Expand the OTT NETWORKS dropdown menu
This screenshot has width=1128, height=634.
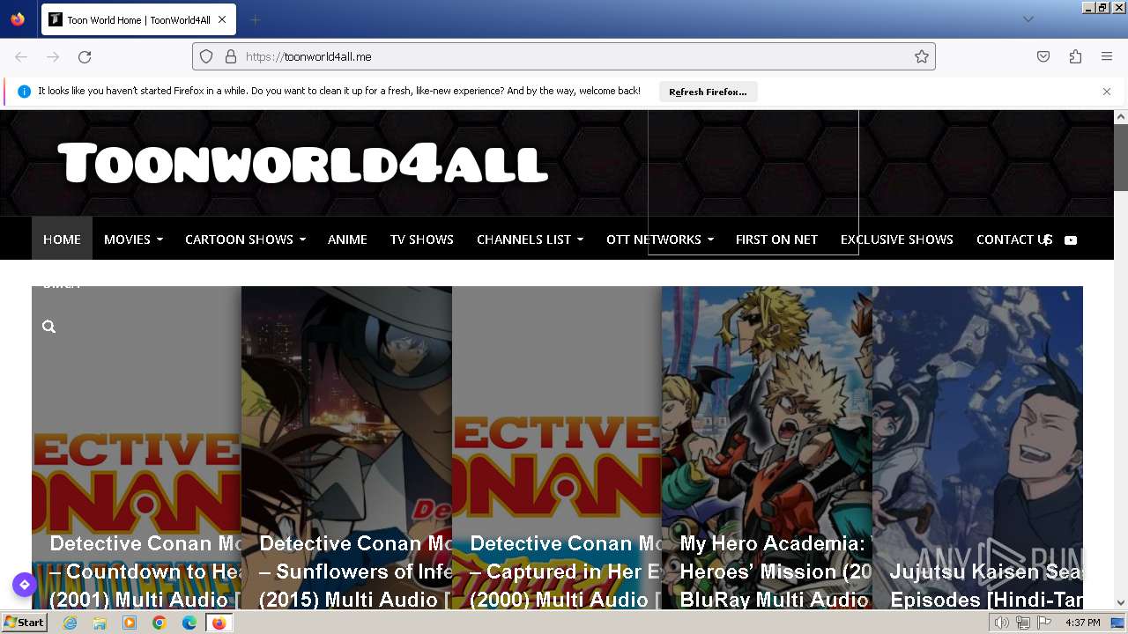click(659, 240)
